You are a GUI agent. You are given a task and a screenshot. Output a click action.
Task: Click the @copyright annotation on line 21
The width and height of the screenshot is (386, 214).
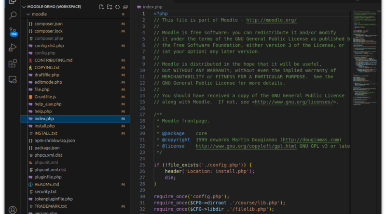click(176, 140)
